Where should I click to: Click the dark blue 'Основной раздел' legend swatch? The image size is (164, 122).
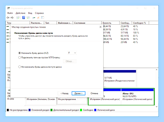pyautogui.click(x=30, y=110)
